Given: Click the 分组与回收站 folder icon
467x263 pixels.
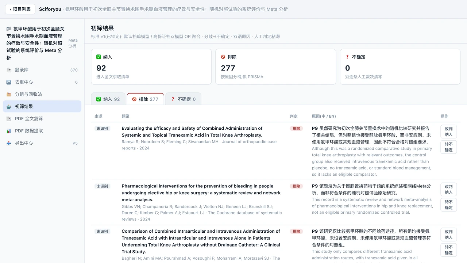Looking at the screenshot, I should click(x=9, y=94).
